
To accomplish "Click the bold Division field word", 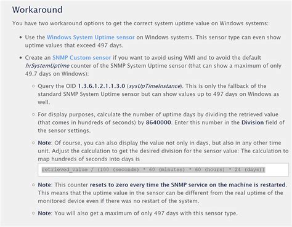I will tap(253, 122).
